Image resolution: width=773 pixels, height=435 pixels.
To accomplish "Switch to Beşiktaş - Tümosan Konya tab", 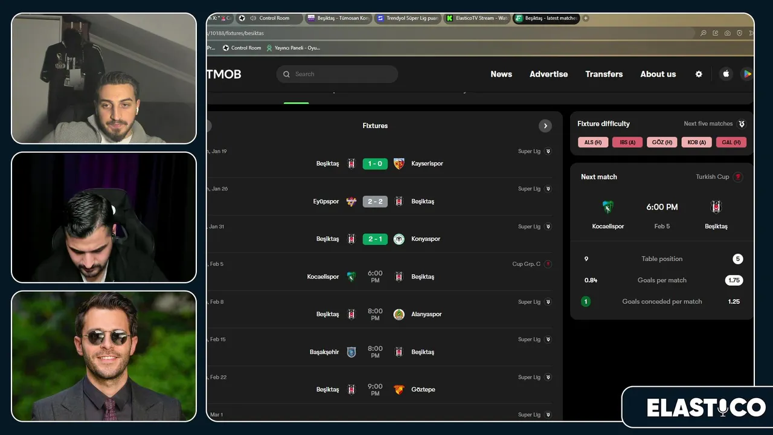I will point(338,18).
